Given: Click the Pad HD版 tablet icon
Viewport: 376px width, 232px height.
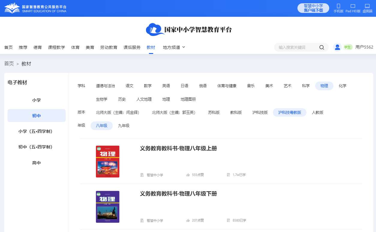Looking at the screenshot, I should tap(353, 6).
